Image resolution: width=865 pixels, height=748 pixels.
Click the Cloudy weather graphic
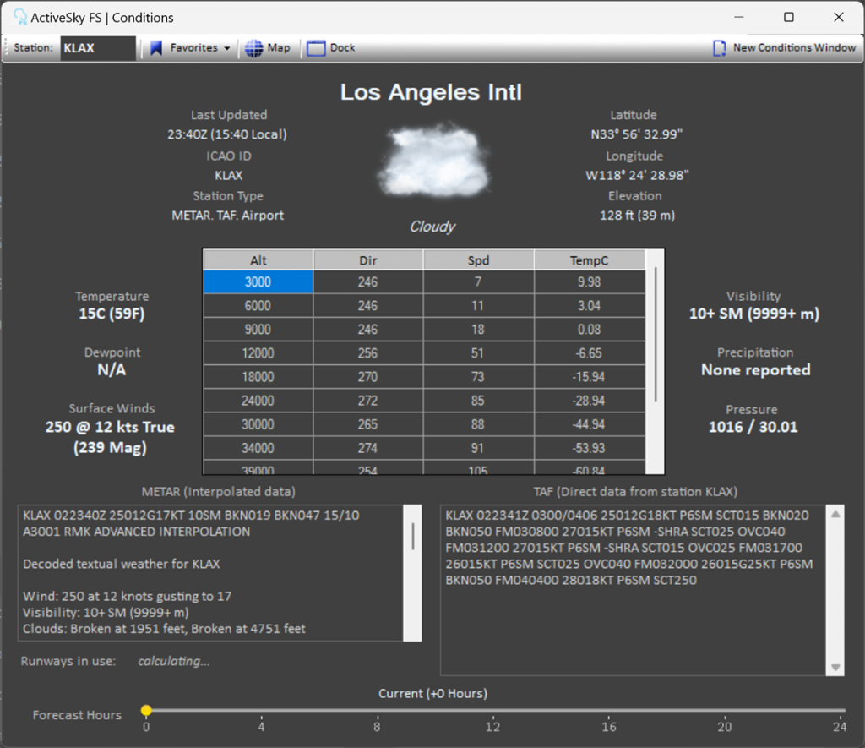432,161
